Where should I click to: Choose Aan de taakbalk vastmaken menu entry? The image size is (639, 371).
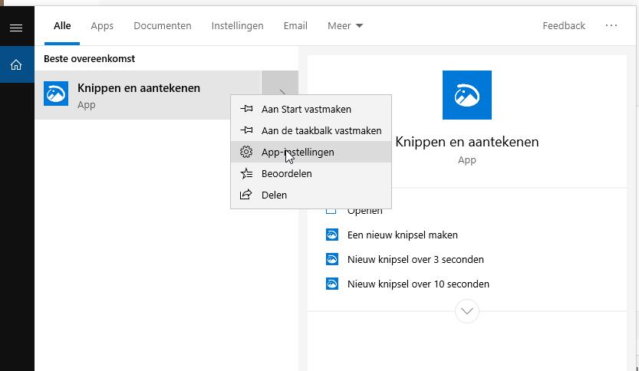pyautogui.click(x=321, y=130)
